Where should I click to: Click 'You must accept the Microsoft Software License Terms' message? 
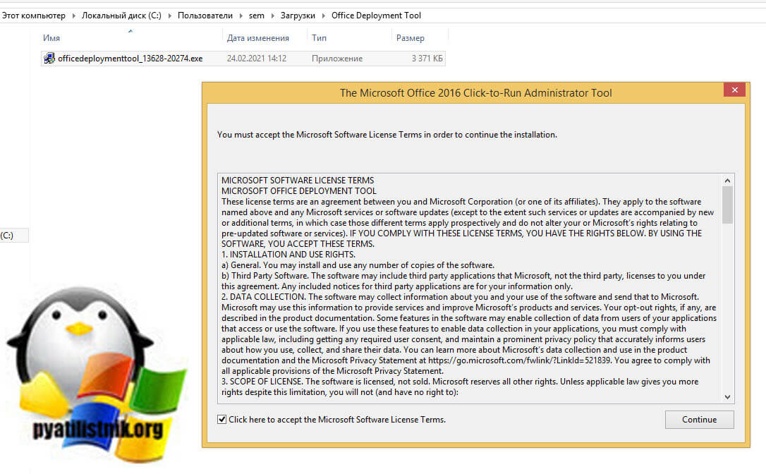coord(387,135)
